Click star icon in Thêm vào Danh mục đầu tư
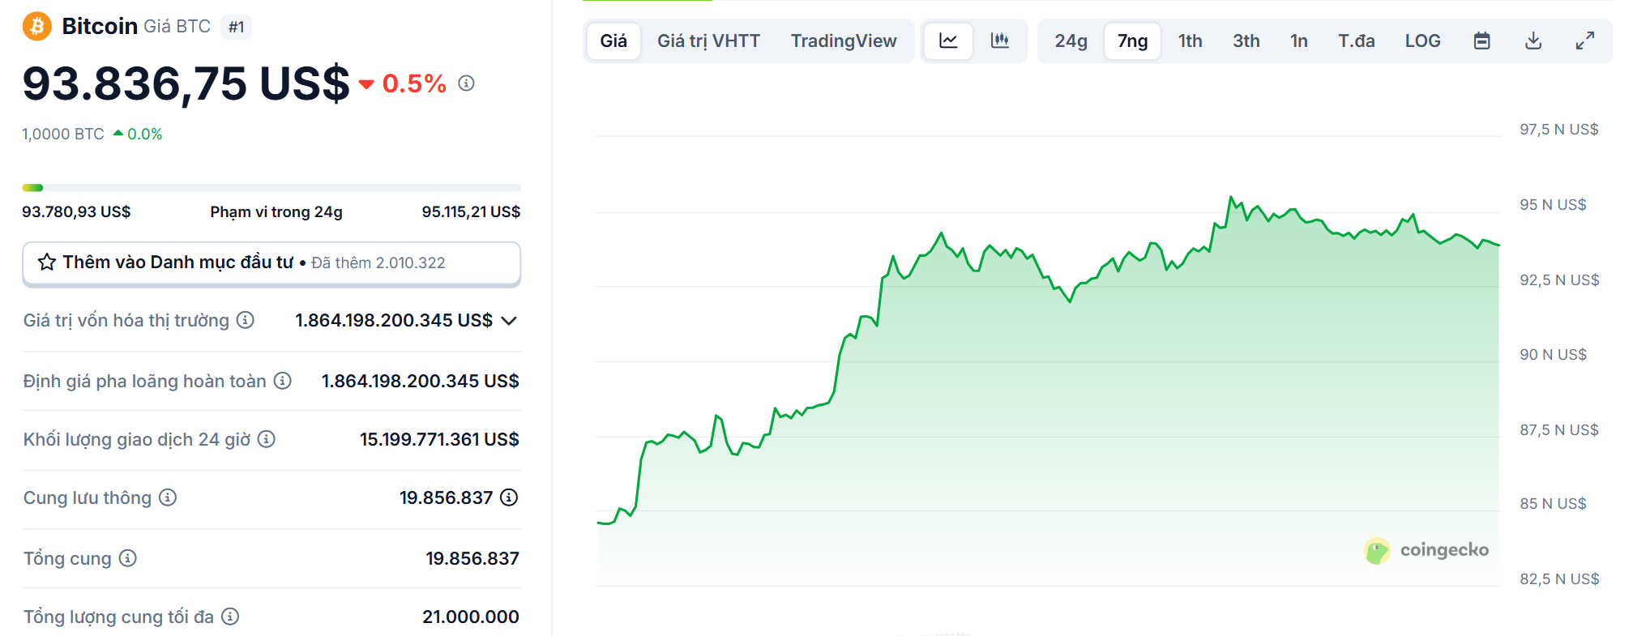This screenshot has width=1633, height=636. [47, 263]
